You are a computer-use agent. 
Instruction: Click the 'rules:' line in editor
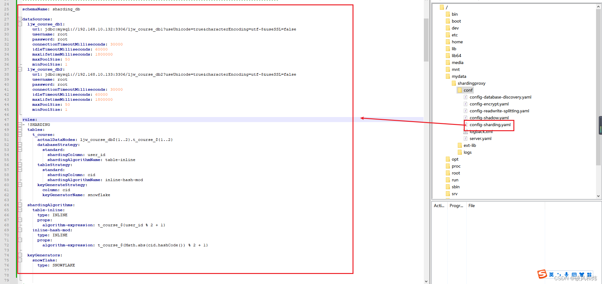coord(30,120)
